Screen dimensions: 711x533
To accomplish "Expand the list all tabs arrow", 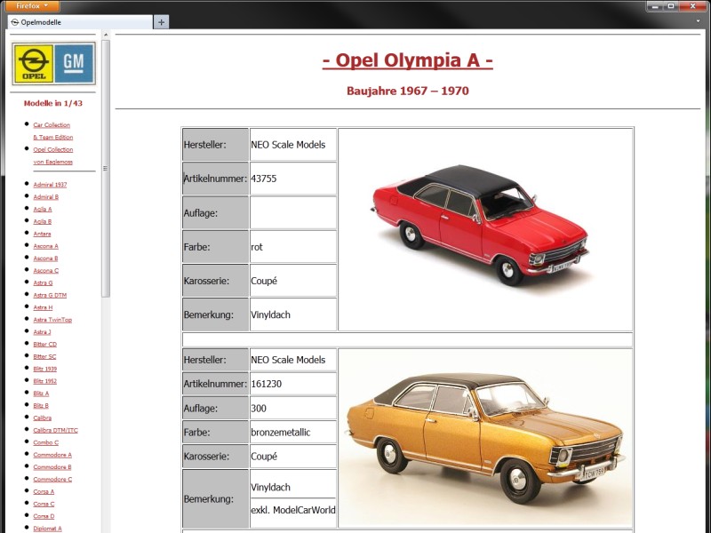I will pos(699,22).
